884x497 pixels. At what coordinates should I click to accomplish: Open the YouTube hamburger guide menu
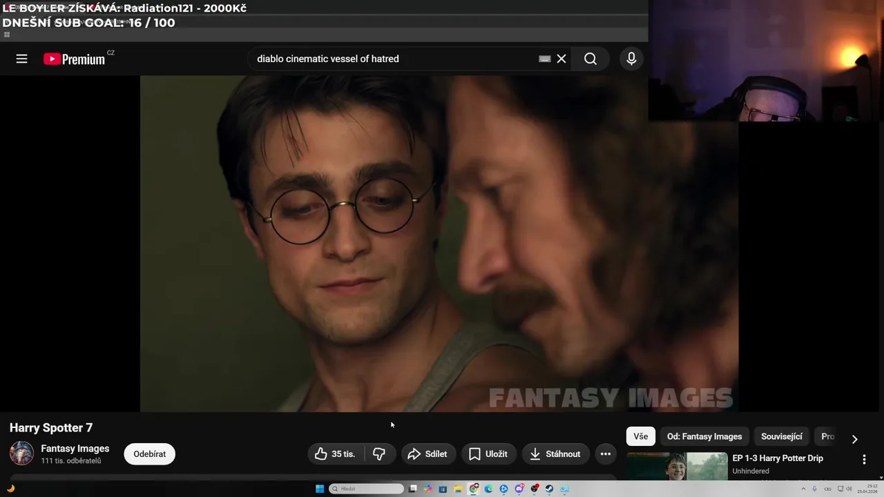pyautogui.click(x=21, y=59)
